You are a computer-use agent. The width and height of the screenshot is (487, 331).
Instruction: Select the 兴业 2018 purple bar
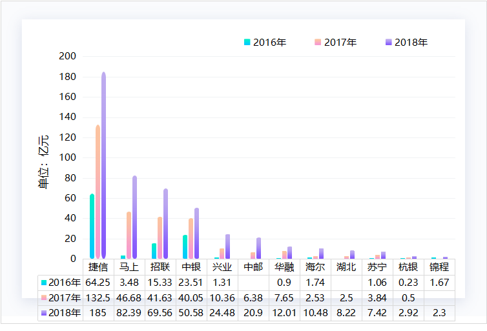pos(227,246)
